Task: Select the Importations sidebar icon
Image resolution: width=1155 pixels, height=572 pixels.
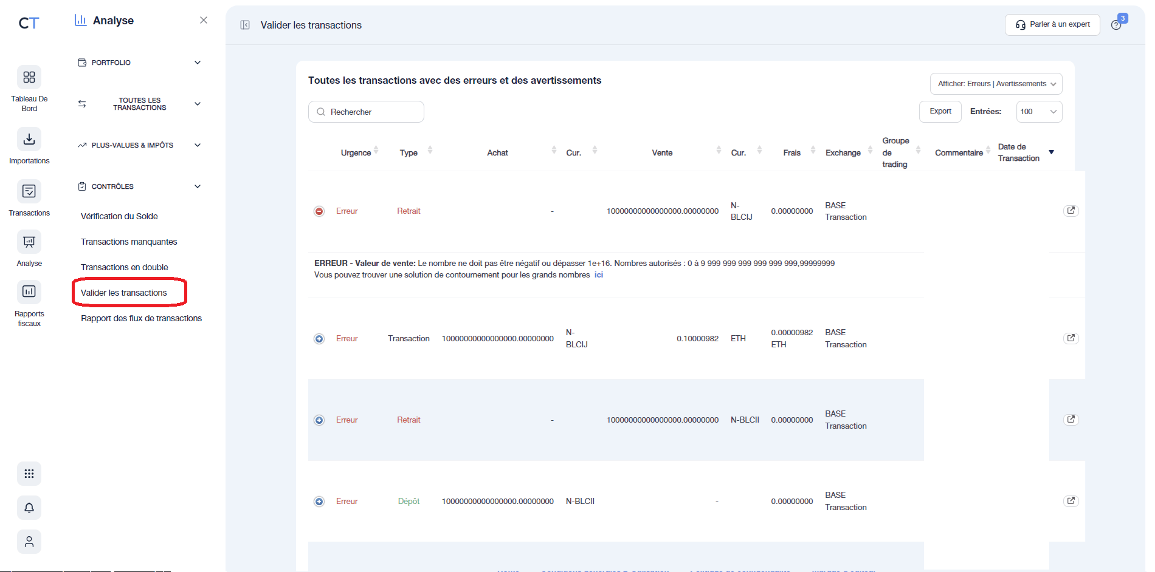Action: coord(29,139)
